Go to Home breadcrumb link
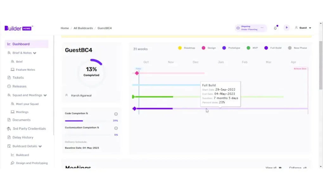The height and width of the screenshot is (190, 323). [65, 28]
